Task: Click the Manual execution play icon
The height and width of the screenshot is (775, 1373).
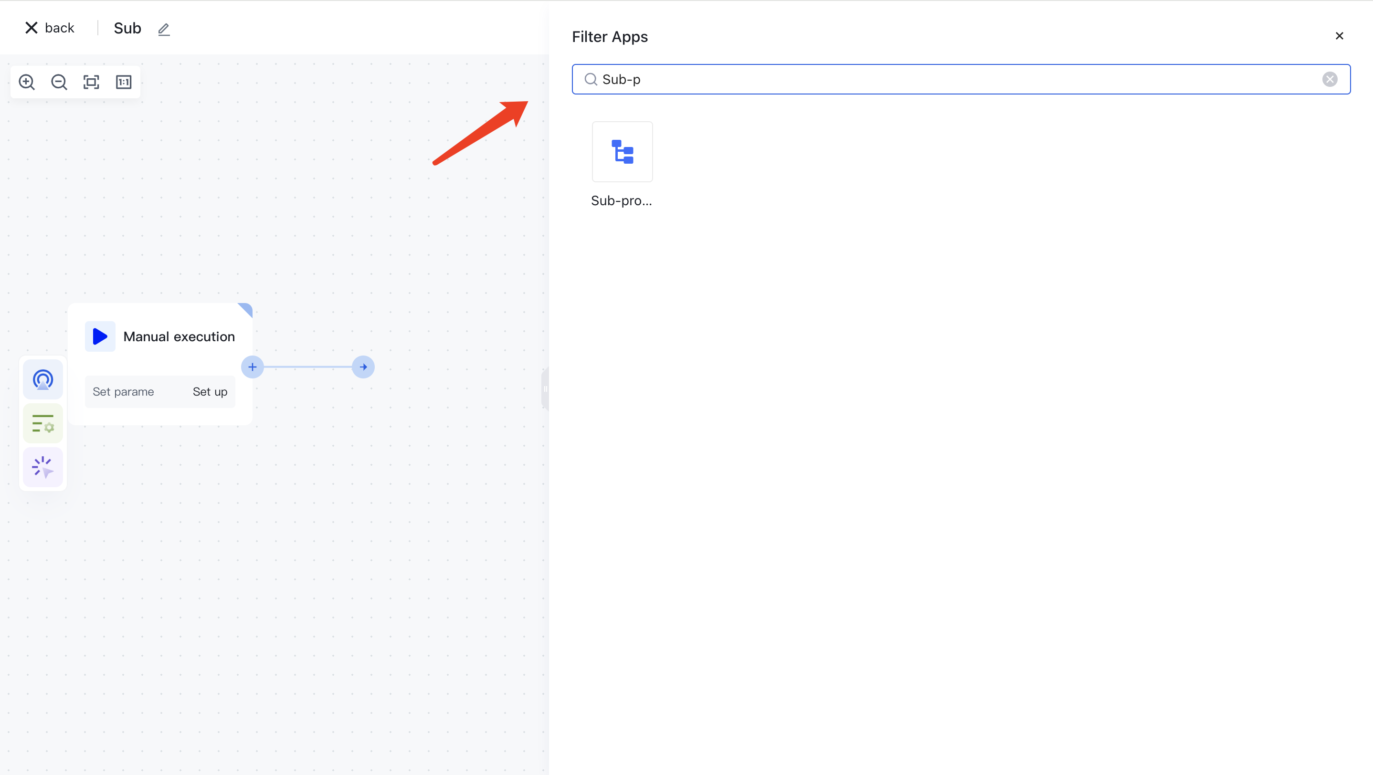Action: 100,336
